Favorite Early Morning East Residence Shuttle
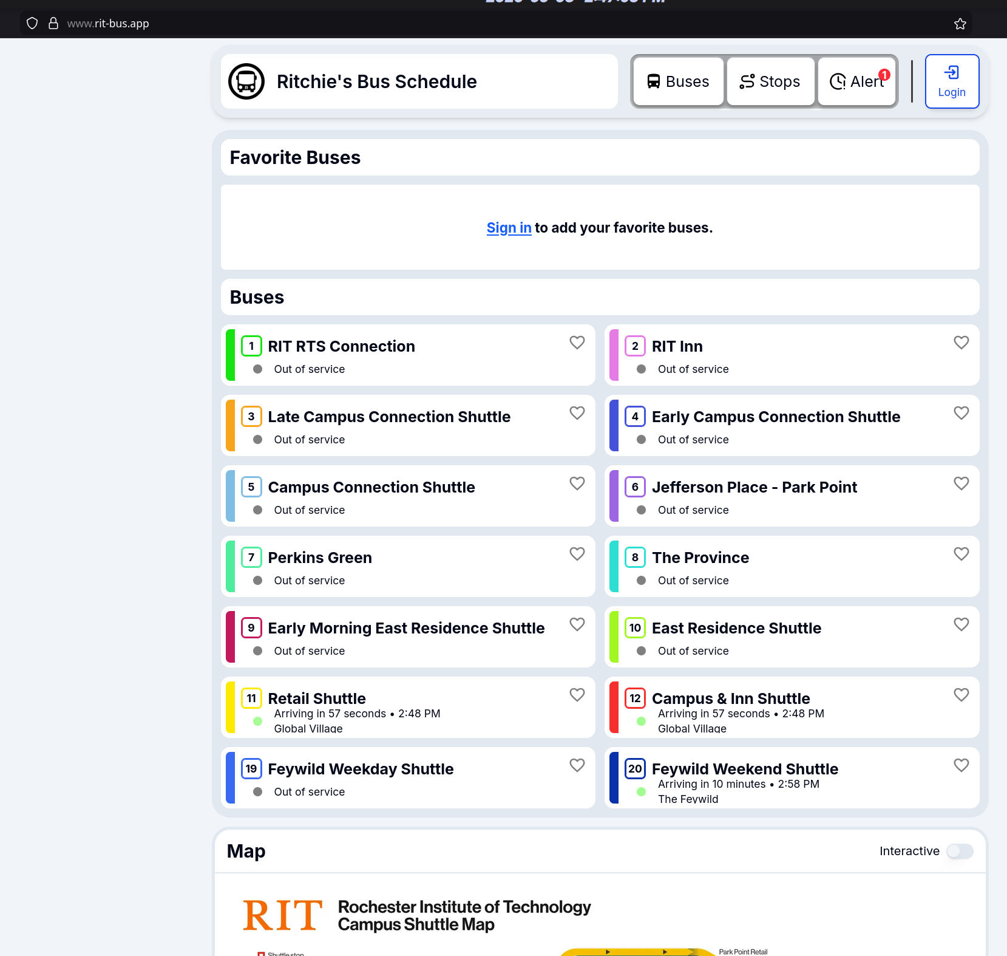 577,624
